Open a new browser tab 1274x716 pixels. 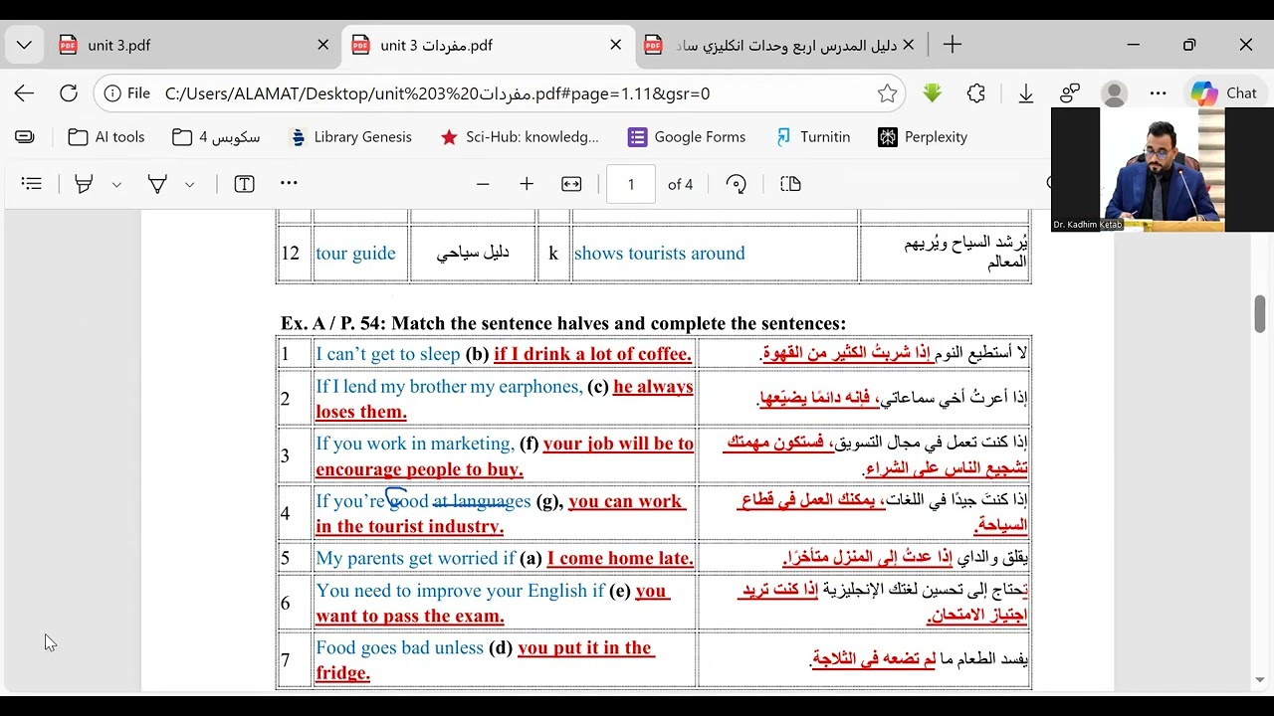953,45
